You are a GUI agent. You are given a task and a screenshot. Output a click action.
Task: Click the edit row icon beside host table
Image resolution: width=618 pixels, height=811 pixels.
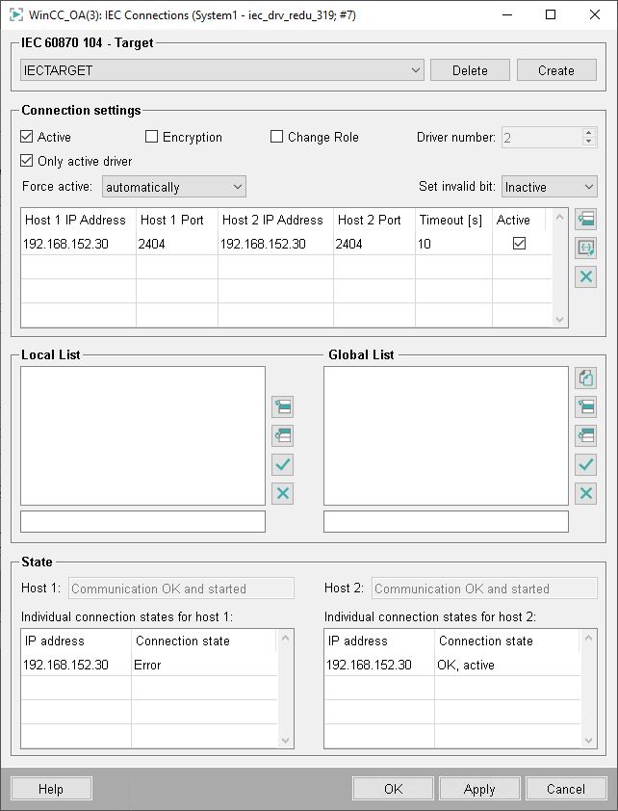(585, 249)
